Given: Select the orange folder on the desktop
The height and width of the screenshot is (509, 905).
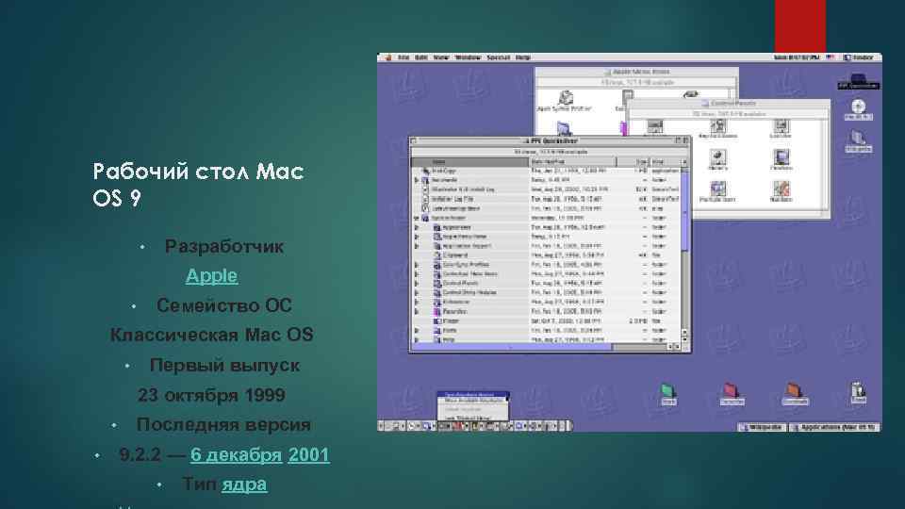Looking at the screenshot, I should tap(795, 394).
